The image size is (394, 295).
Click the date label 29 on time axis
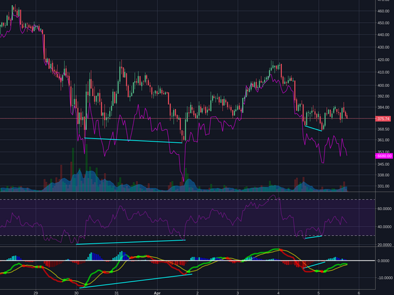coord(36,293)
